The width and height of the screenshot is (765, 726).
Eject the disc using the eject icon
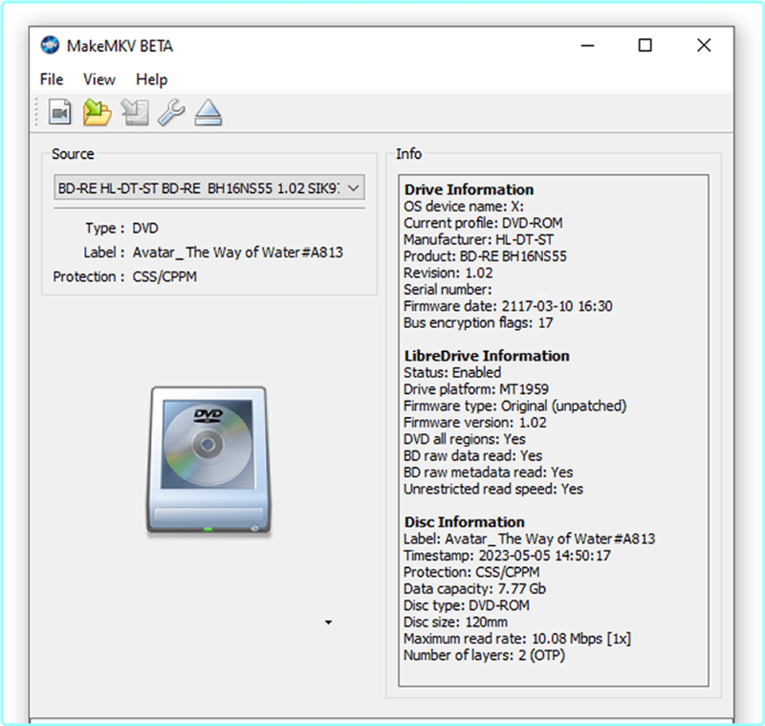208,113
